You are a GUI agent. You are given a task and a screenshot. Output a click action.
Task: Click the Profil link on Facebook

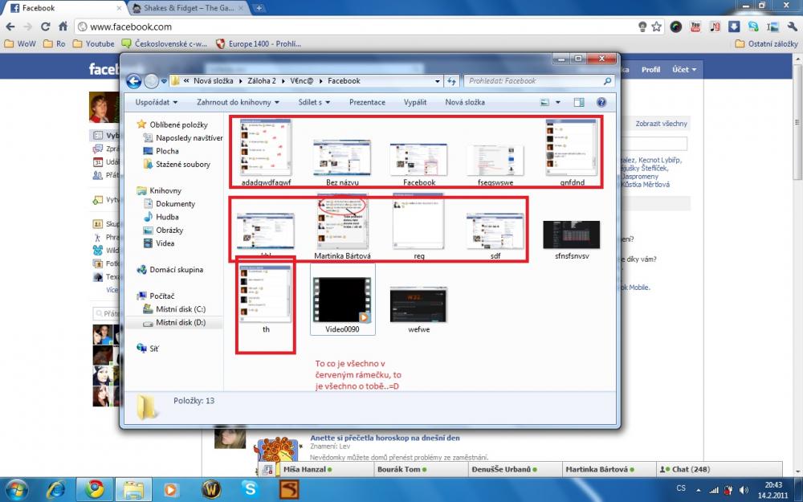pos(651,70)
